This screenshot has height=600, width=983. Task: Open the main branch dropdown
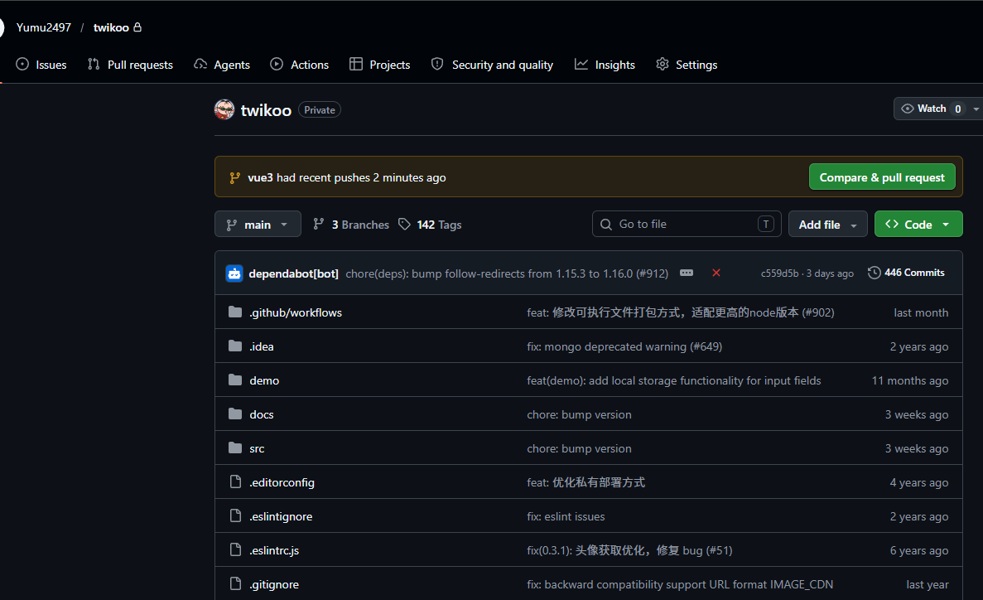[x=258, y=225]
